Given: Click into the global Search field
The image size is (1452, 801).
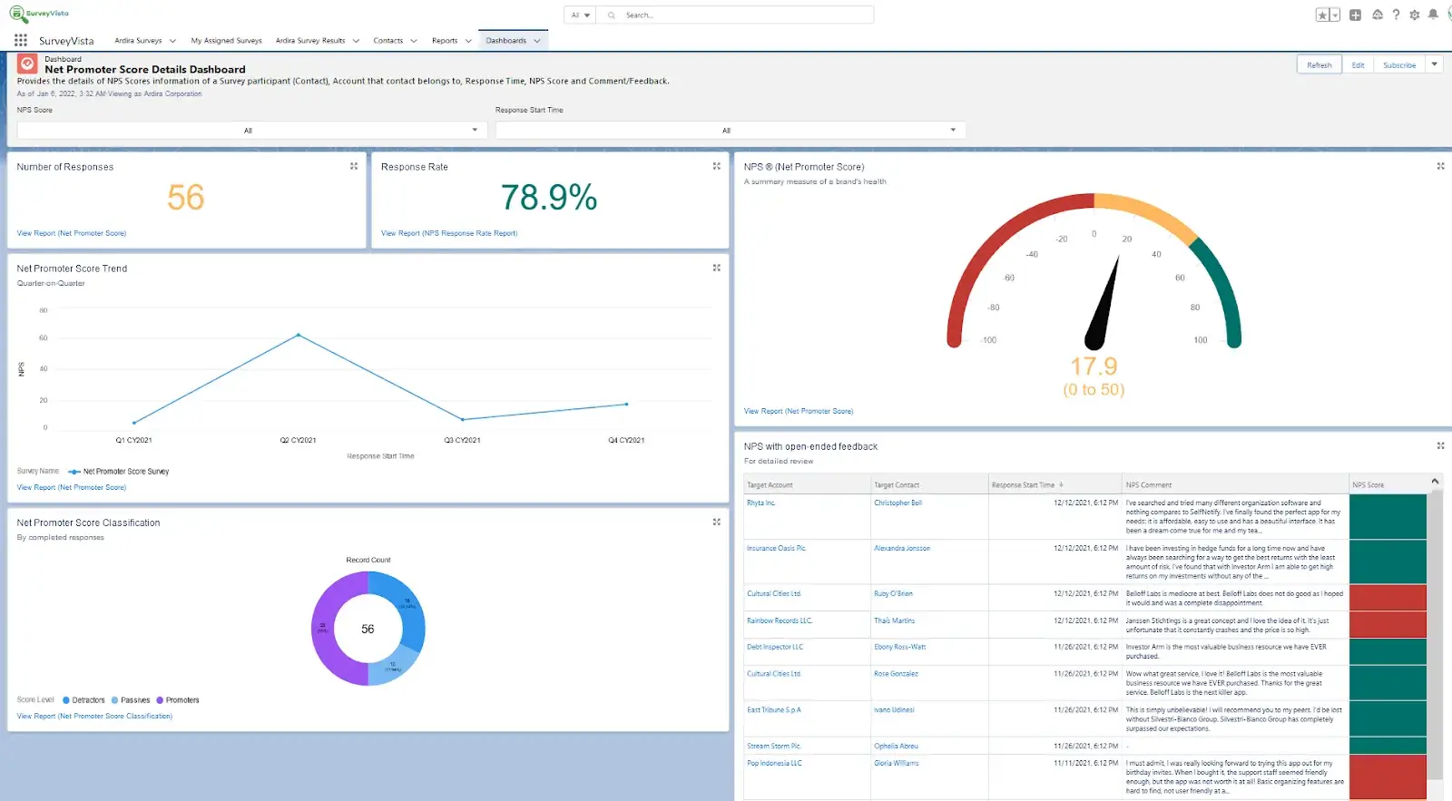Looking at the screenshot, I should click(x=735, y=15).
